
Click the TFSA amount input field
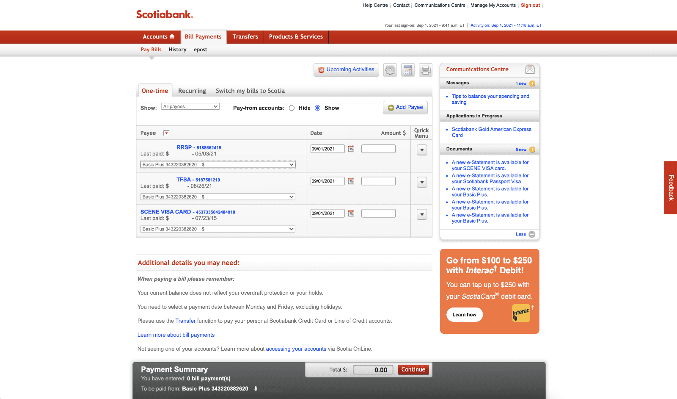[378, 181]
